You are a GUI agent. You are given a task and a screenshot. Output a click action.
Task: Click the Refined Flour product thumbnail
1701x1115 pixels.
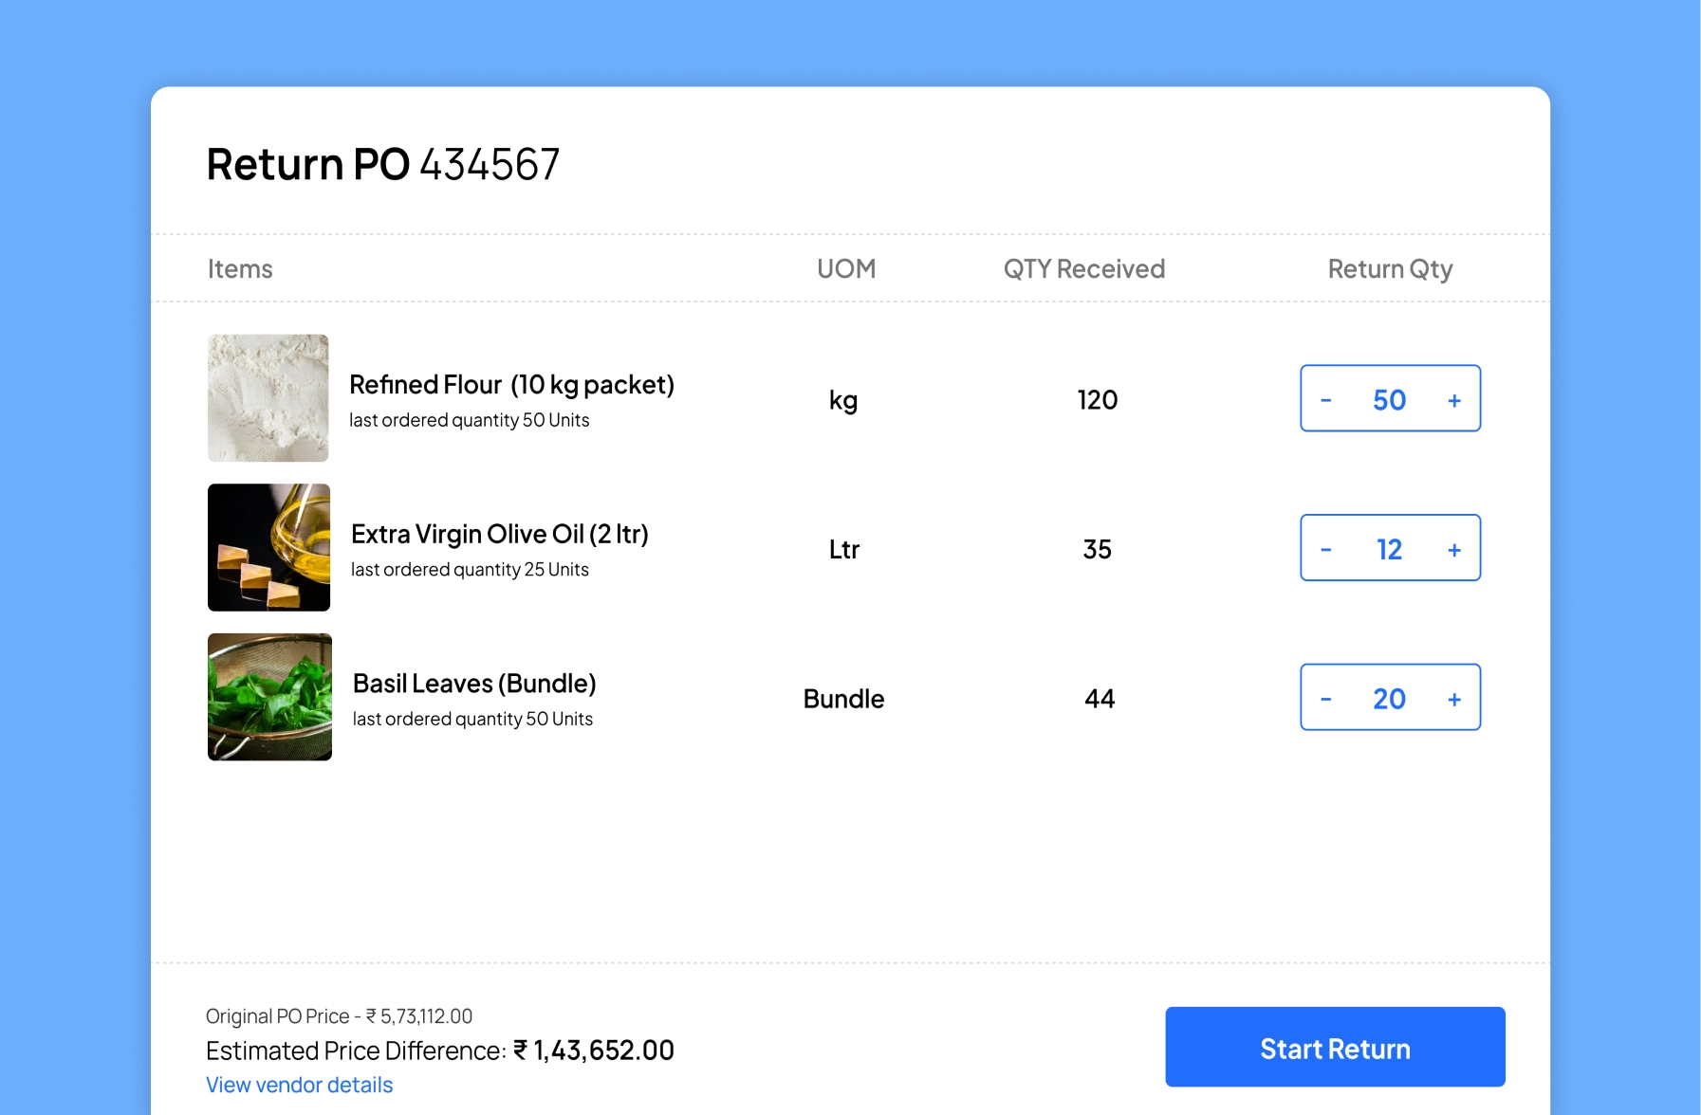click(x=268, y=398)
